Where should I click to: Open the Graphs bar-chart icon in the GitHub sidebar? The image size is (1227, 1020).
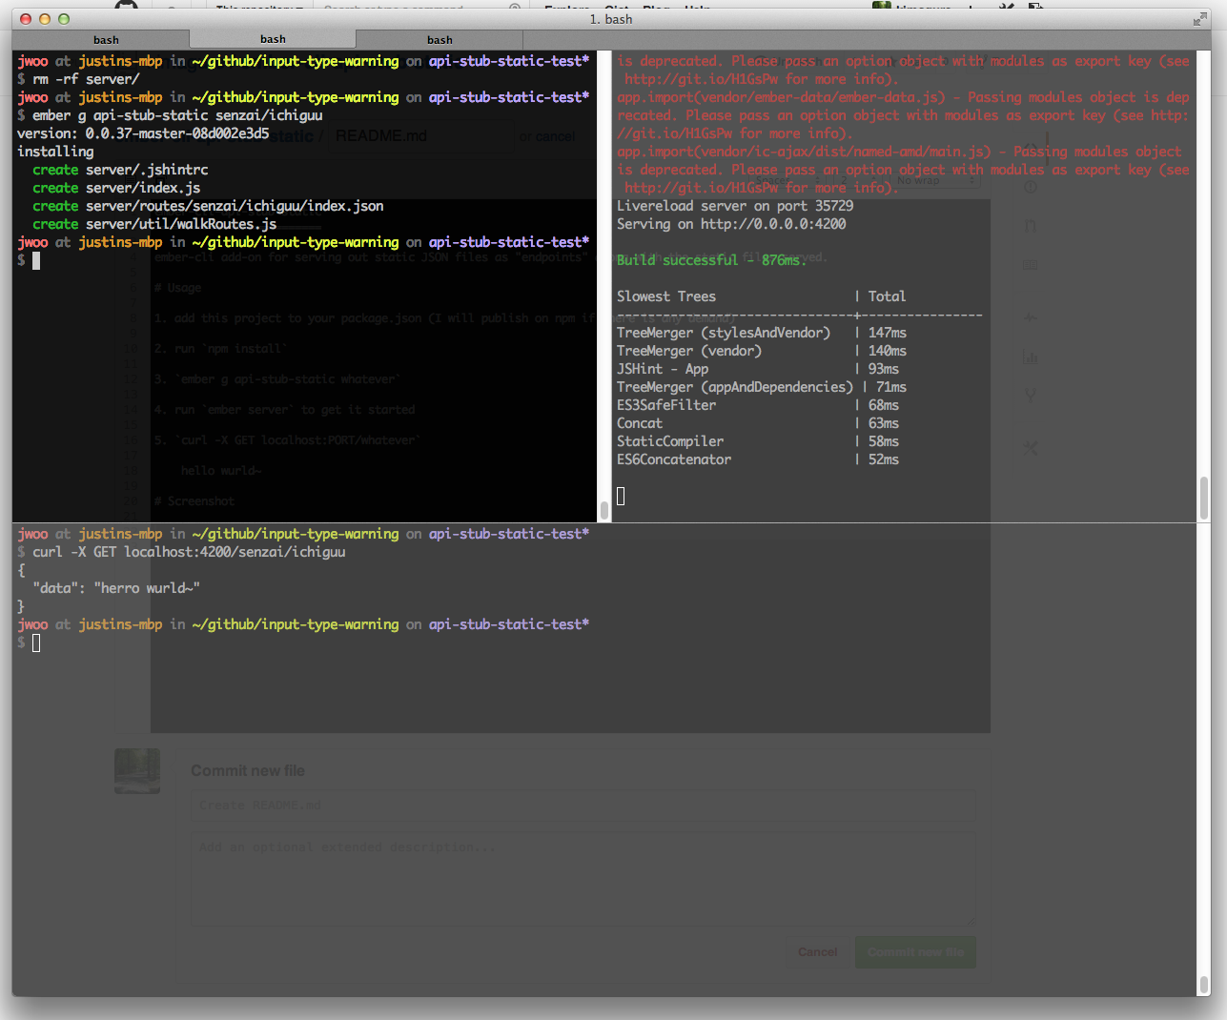click(x=1031, y=357)
